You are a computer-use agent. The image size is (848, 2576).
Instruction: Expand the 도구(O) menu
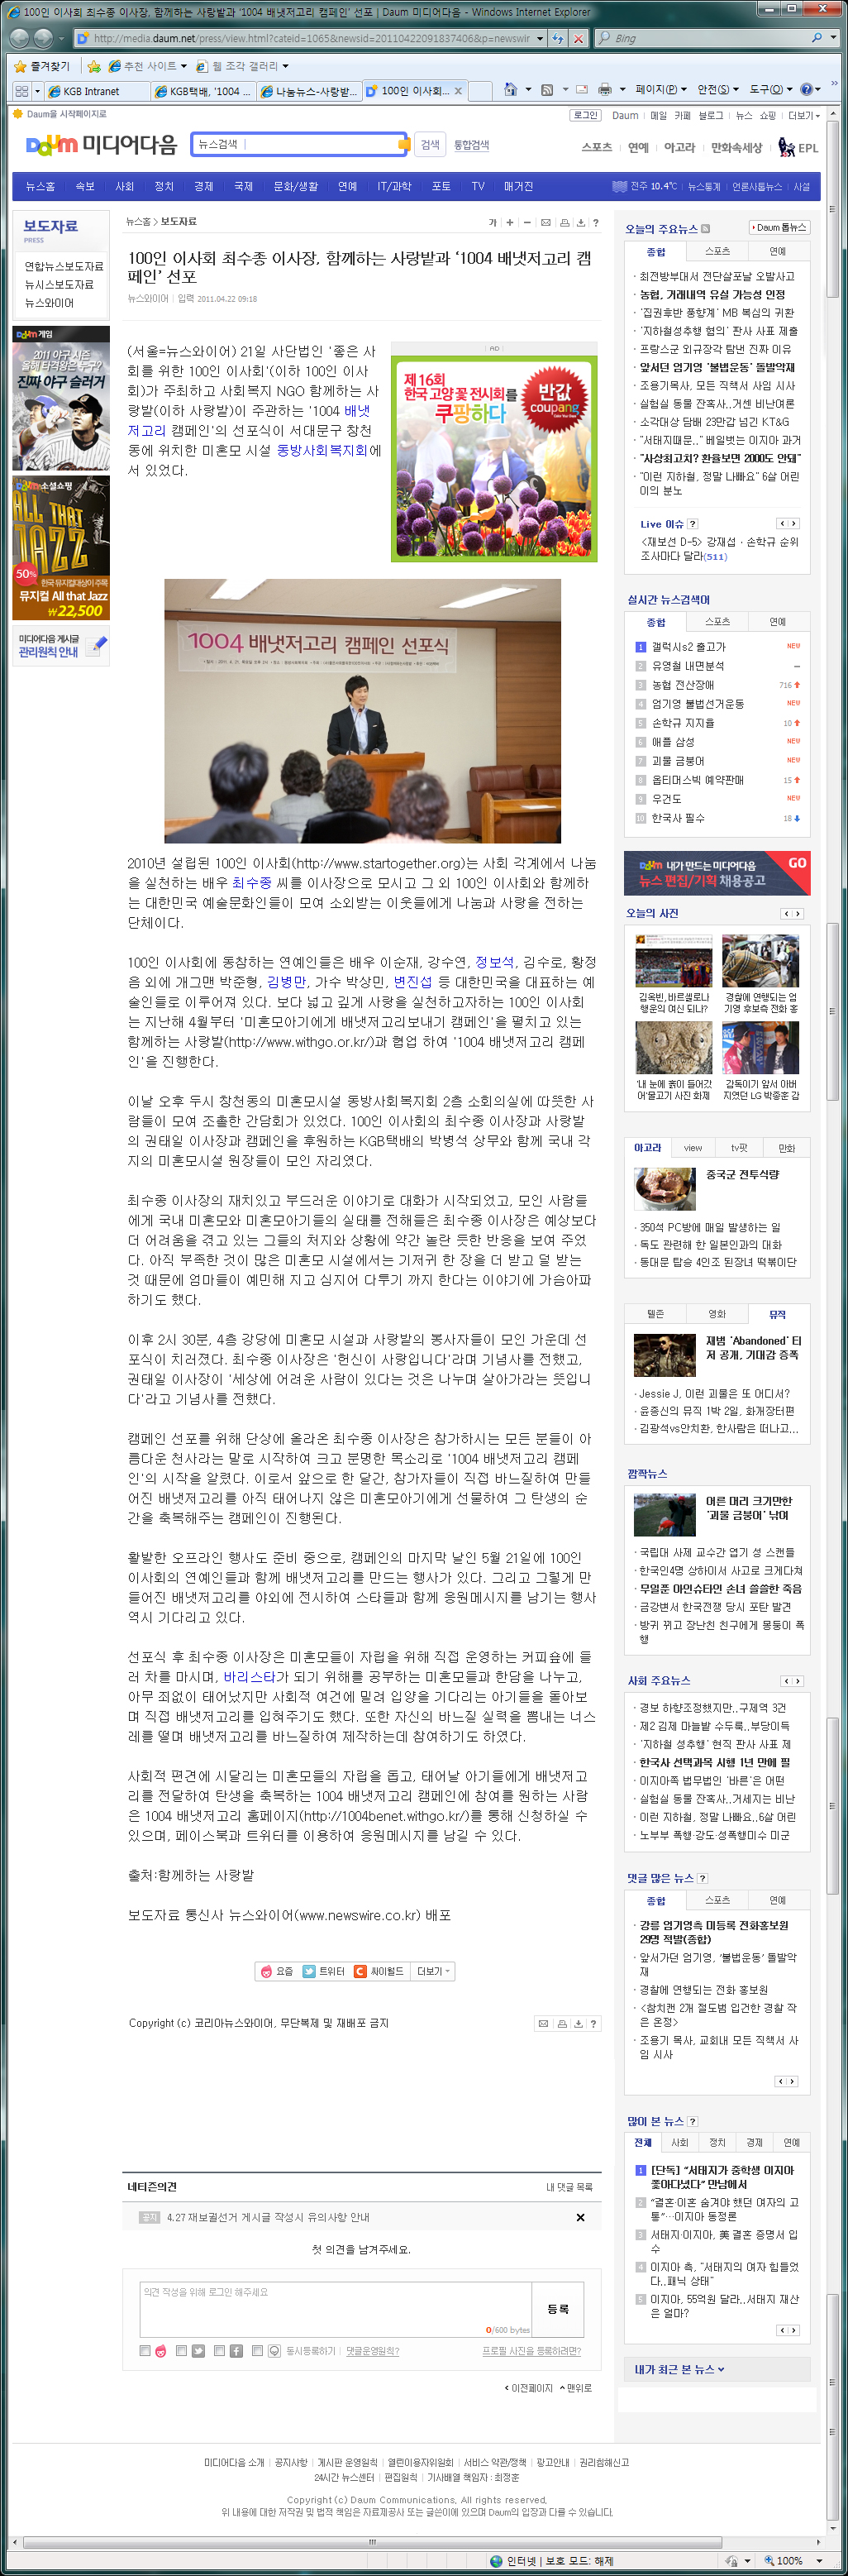(x=771, y=90)
